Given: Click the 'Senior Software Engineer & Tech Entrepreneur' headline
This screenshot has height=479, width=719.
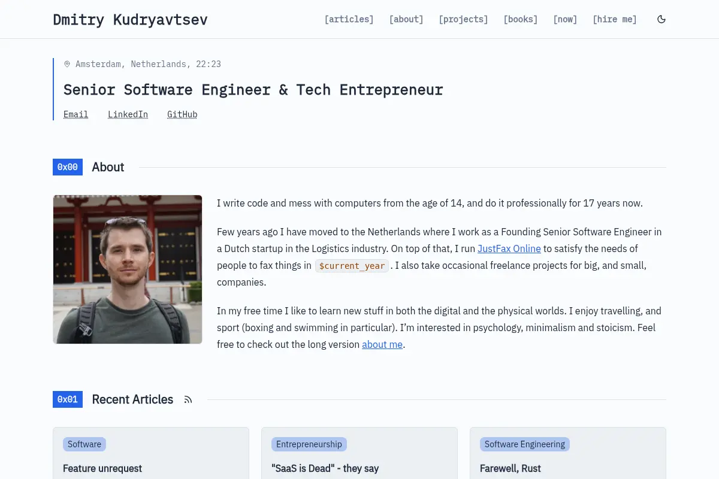Looking at the screenshot, I should point(253,90).
